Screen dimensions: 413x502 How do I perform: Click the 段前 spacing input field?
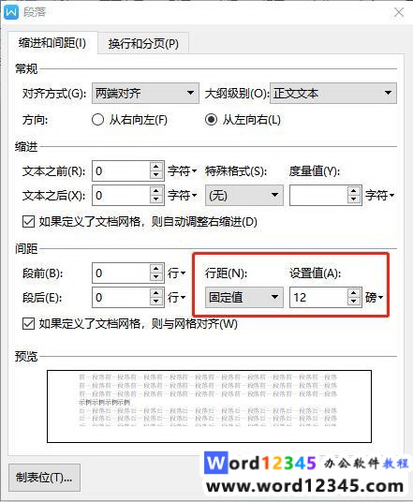121,273
